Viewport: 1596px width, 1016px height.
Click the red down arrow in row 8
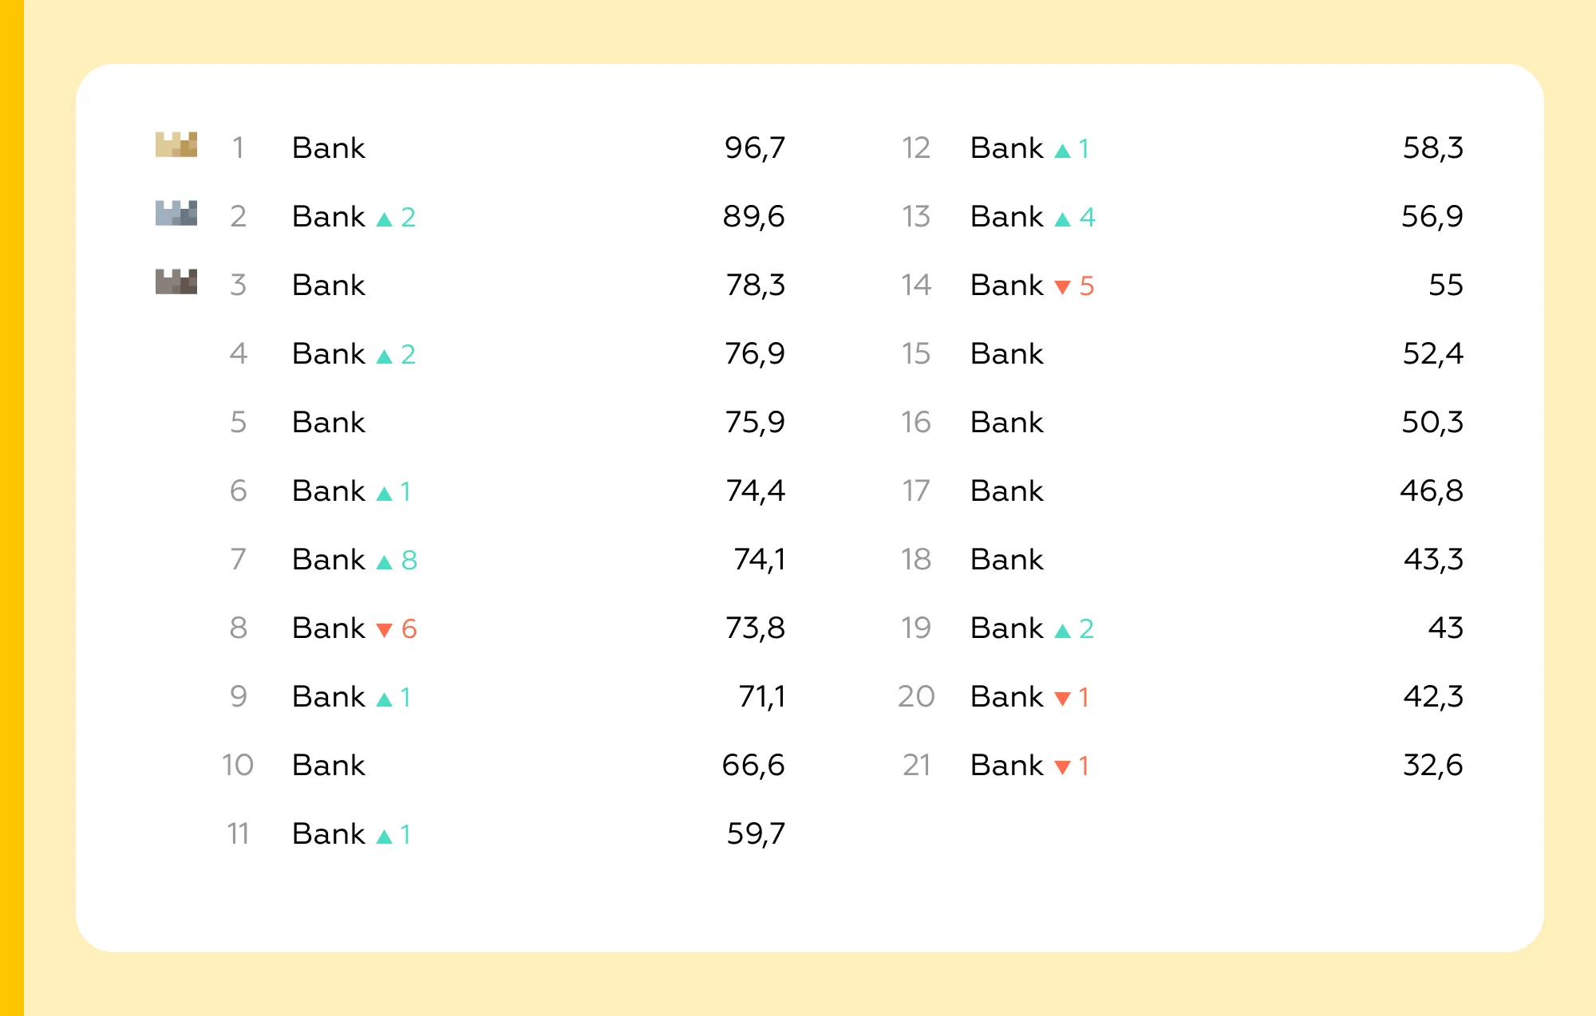384,630
